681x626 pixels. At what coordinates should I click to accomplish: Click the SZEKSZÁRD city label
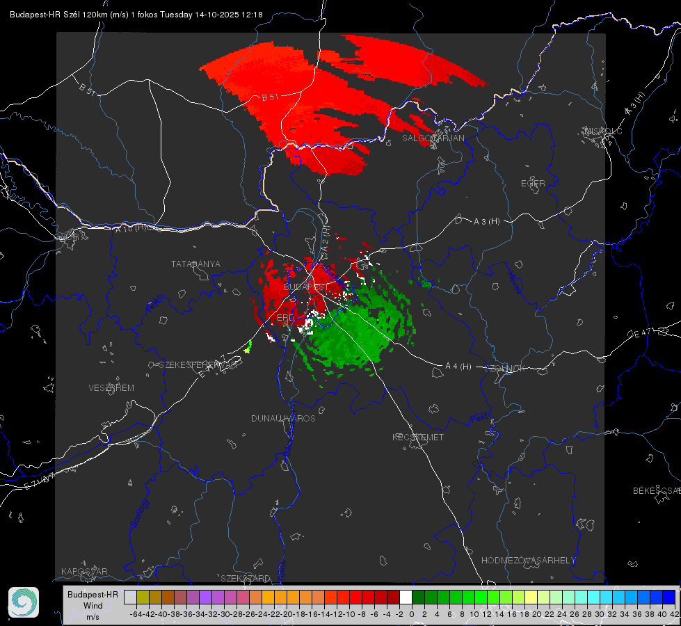tap(246, 578)
